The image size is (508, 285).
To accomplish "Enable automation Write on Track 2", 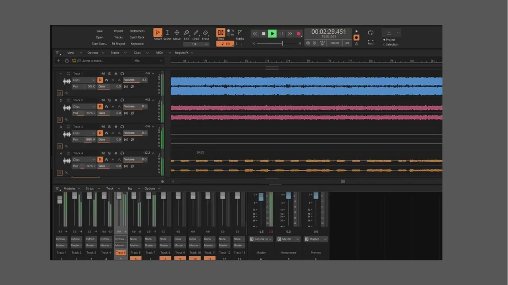I will 106,106.
